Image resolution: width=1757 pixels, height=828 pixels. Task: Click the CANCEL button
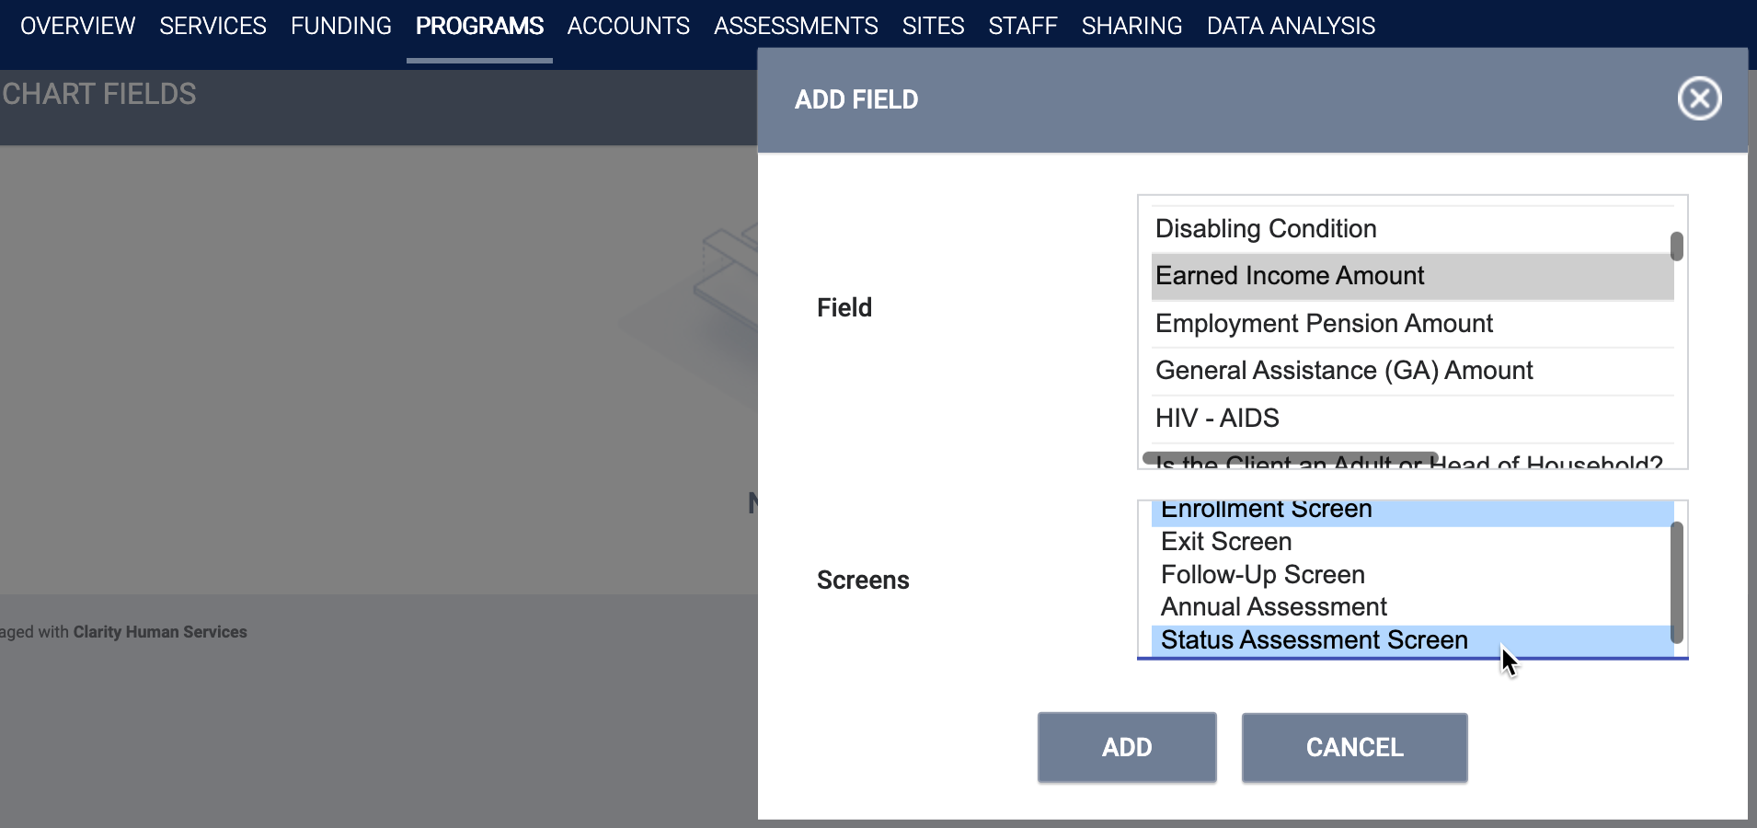point(1354,748)
